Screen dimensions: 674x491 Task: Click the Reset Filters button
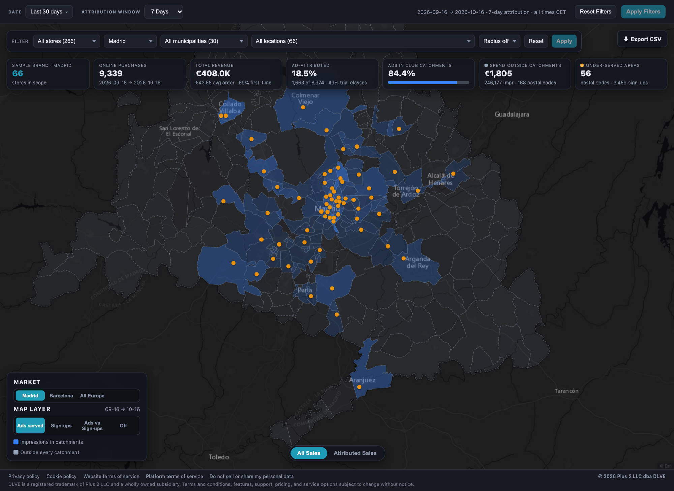pos(595,12)
